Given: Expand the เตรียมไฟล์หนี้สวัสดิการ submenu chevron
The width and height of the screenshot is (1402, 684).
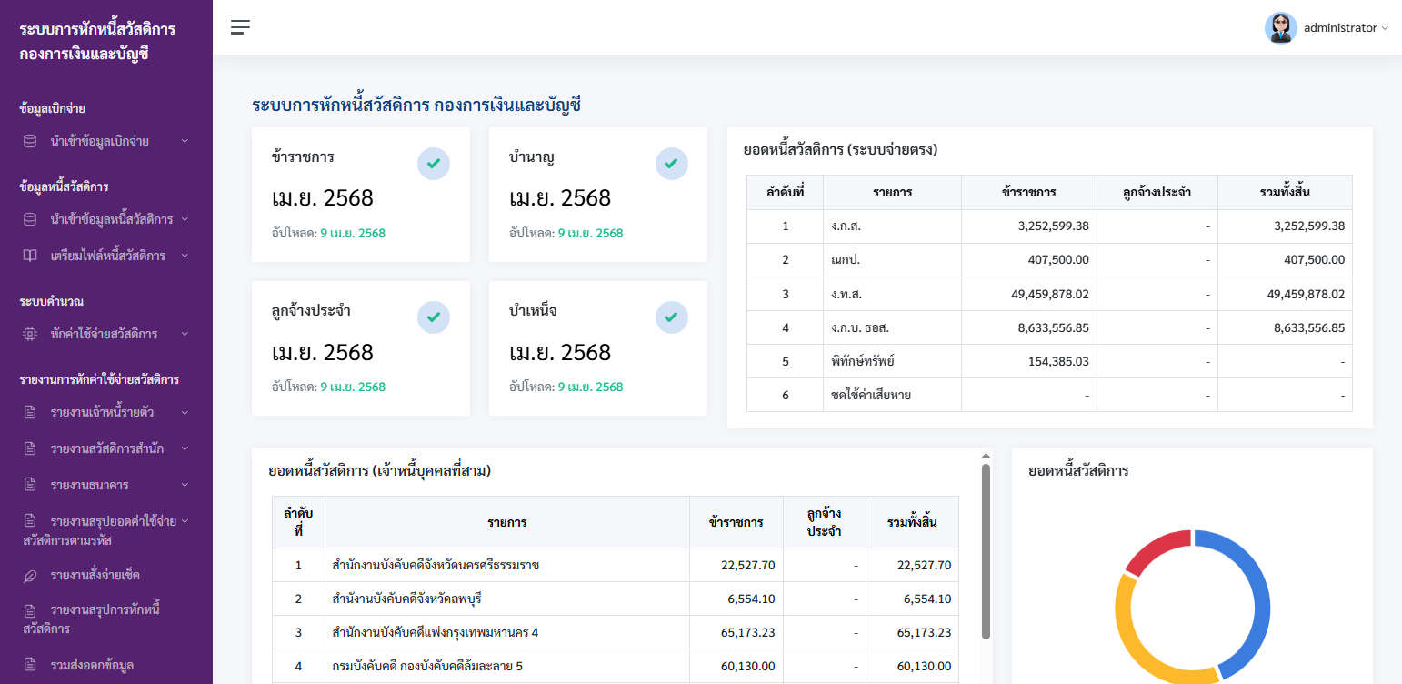Looking at the screenshot, I should click(185, 256).
